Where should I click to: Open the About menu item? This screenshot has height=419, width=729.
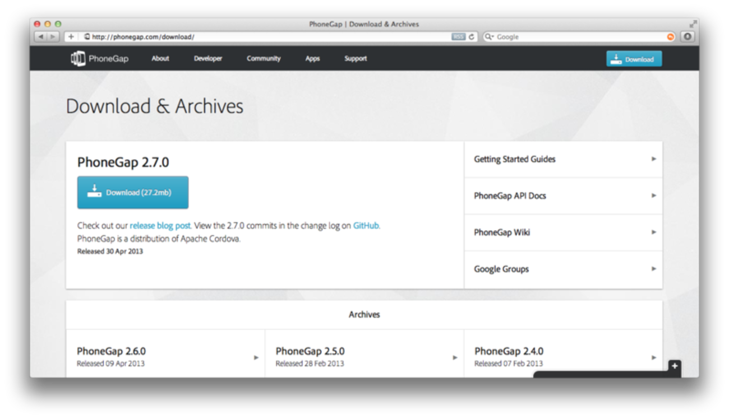point(160,58)
